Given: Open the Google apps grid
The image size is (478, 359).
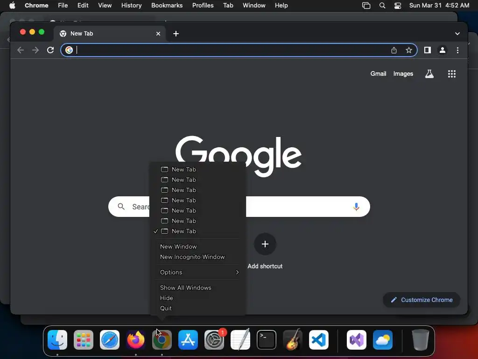Looking at the screenshot, I should (451, 73).
